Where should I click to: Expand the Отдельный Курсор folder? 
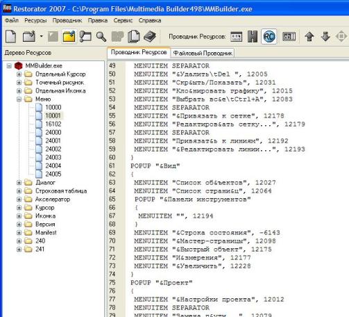[x=19, y=74]
